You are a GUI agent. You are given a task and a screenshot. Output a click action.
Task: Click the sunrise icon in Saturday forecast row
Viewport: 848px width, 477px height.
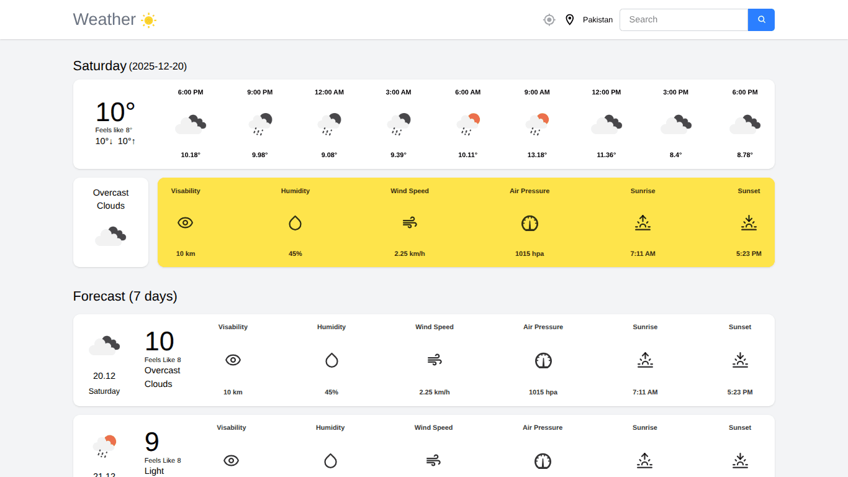(x=645, y=360)
